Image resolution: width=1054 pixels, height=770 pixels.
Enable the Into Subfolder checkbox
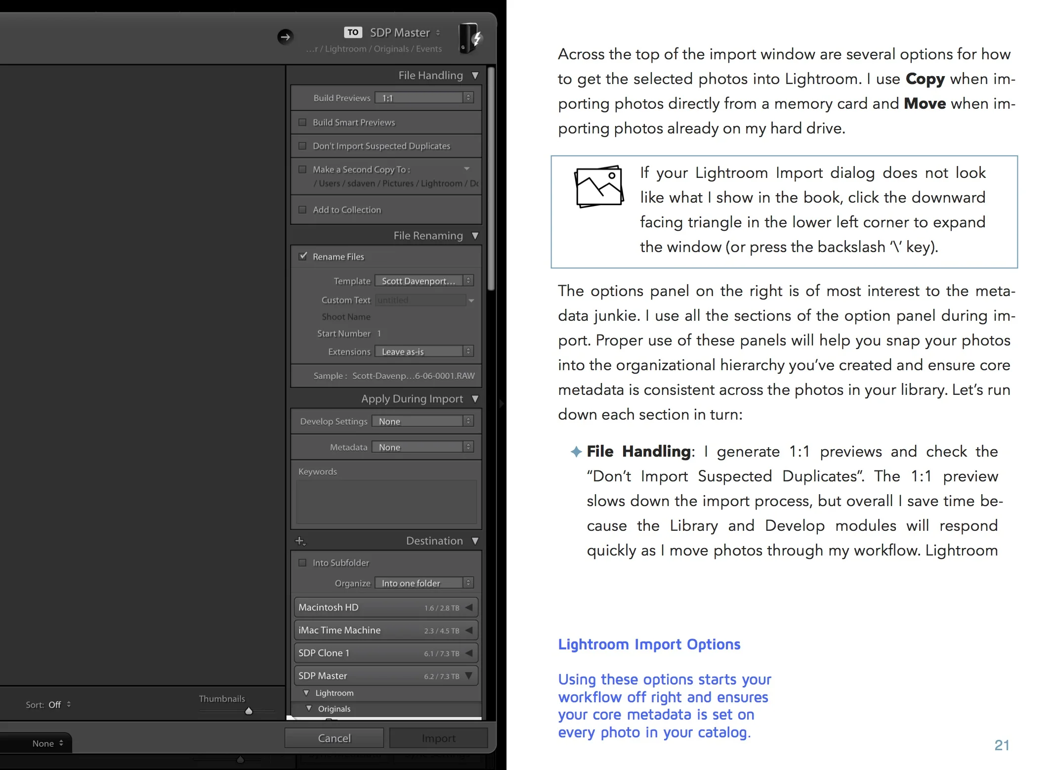(302, 562)
